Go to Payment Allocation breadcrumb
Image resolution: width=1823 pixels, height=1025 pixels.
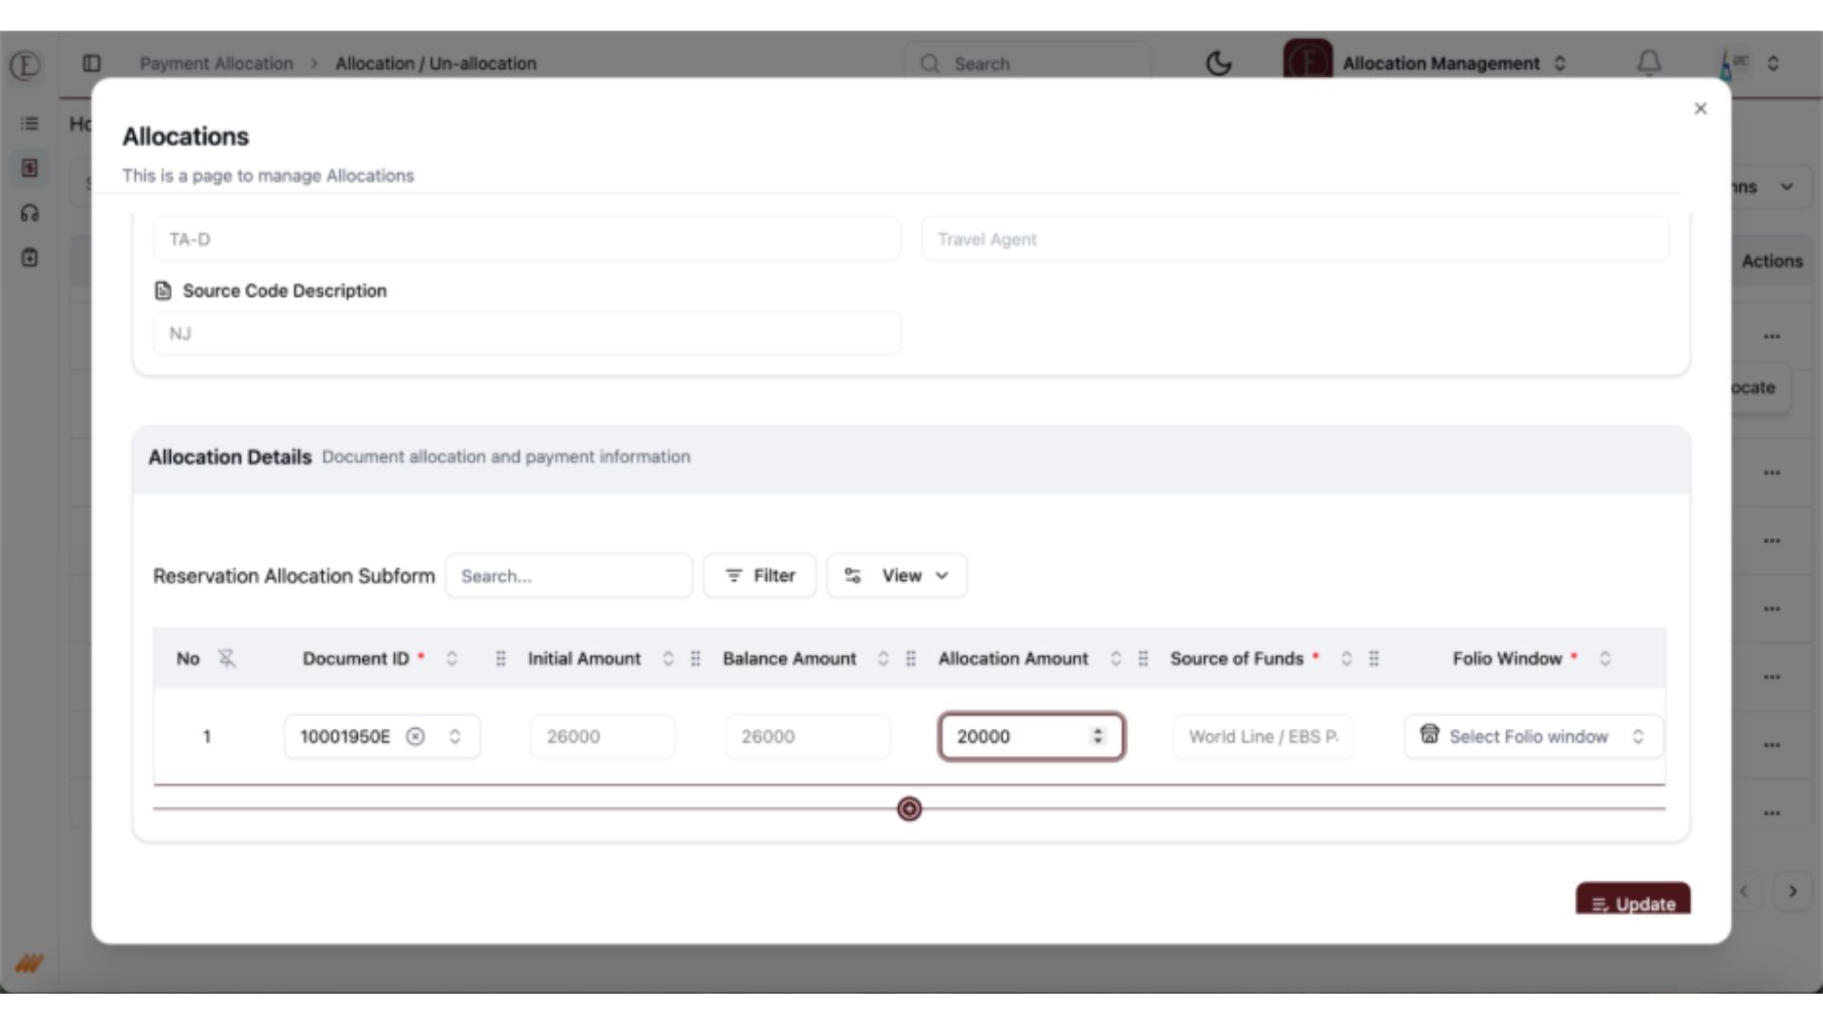(216, 64)
